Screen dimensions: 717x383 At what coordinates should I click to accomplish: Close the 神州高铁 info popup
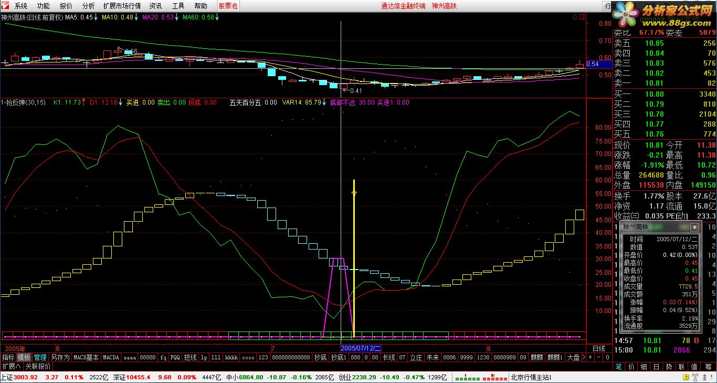pos(694,227)
